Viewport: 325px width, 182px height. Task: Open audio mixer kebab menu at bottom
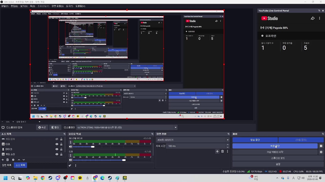click(75, 166)
